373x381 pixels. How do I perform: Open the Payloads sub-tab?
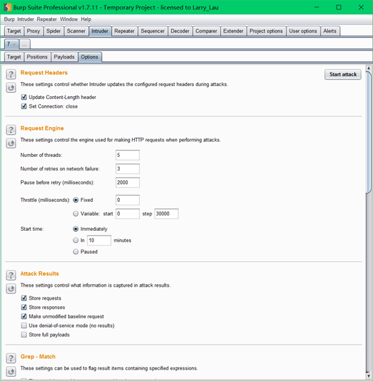64,57
